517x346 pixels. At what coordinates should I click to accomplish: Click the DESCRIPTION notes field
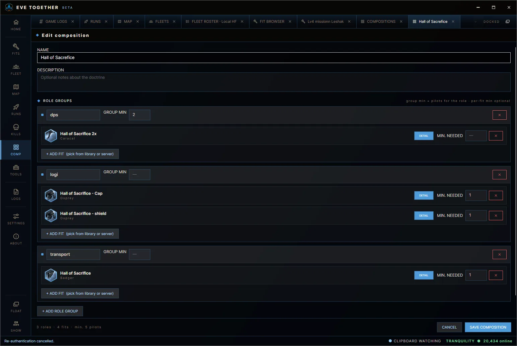click(x=274, y=82)
